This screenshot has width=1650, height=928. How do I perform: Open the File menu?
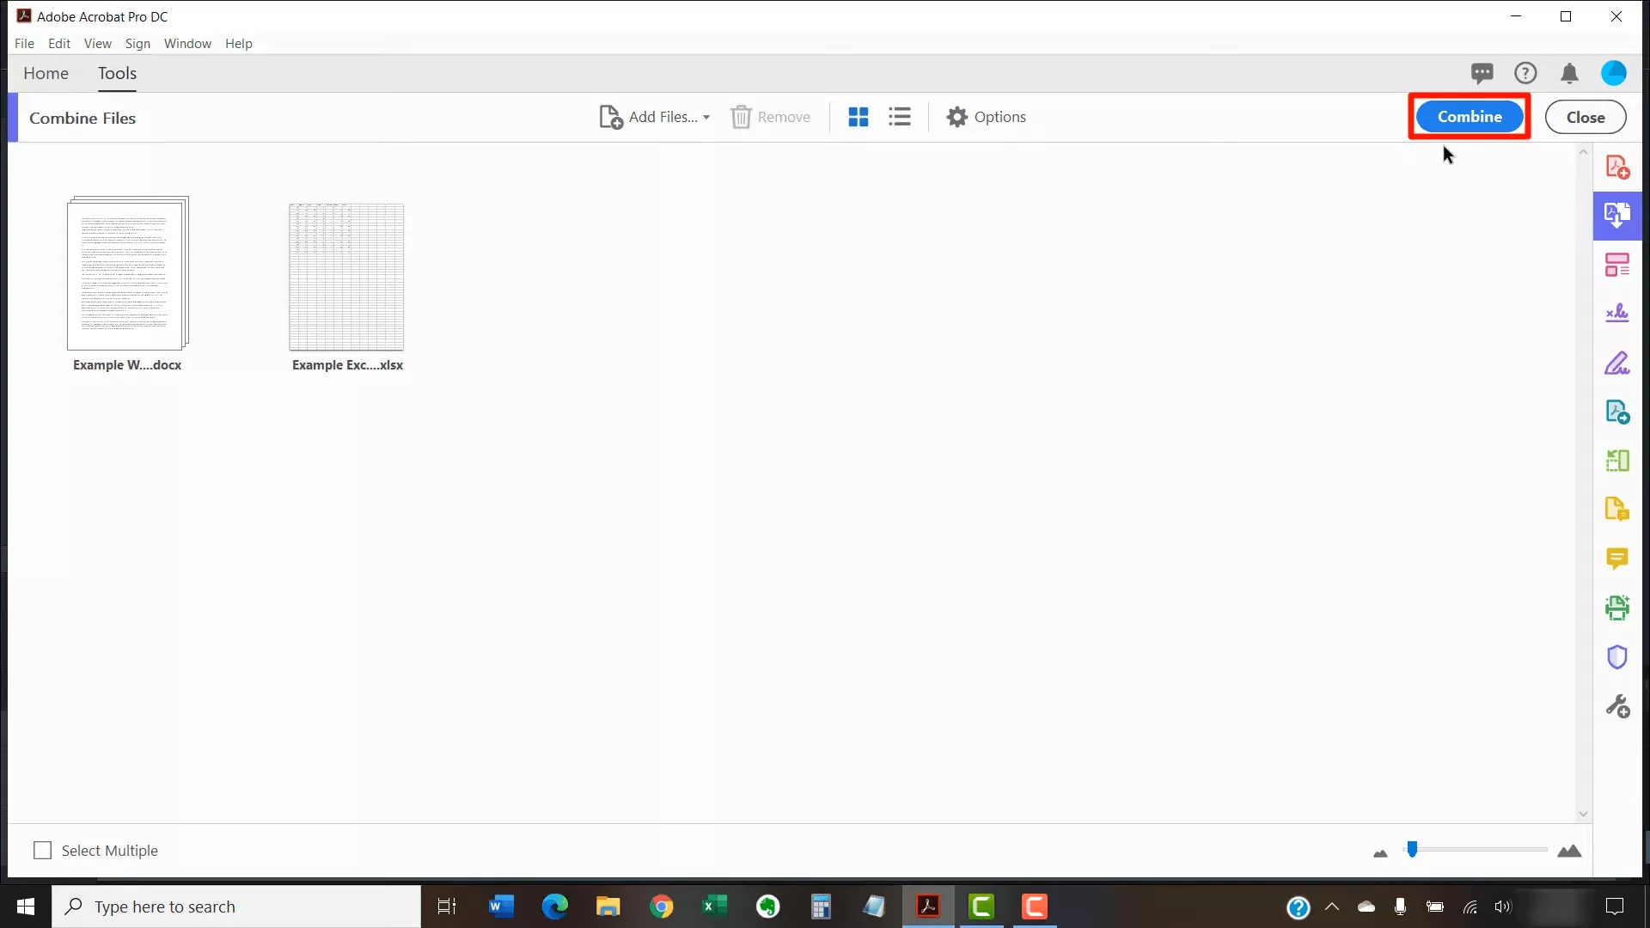(x=22, y=43)
